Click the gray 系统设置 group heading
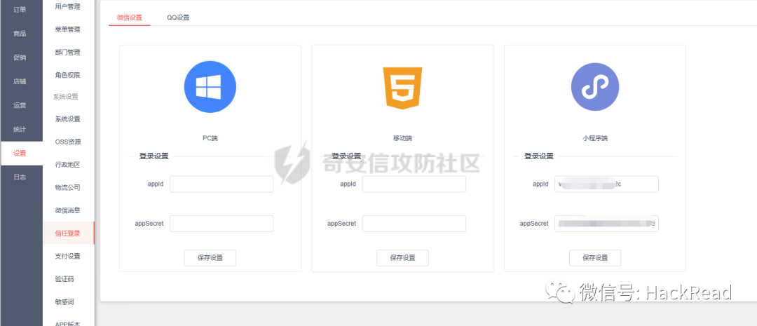Viewport: 757px width, 326px height. (x=65, y=97)
